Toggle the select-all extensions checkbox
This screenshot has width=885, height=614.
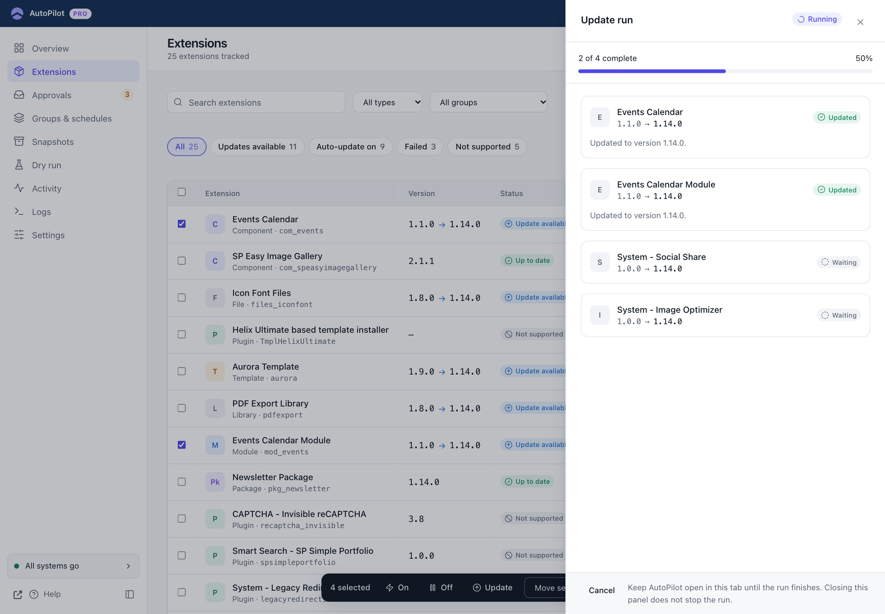pyautogui.click(x=182, y=192)
